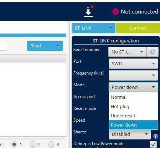
Task: Click the Frequency (kHz) label
Action: (89, 73)
